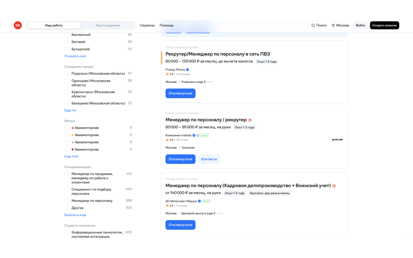This screenshot has width=413, height=258.
Task: Check Информационные технологии industry filter
Action: pos(67,233)
